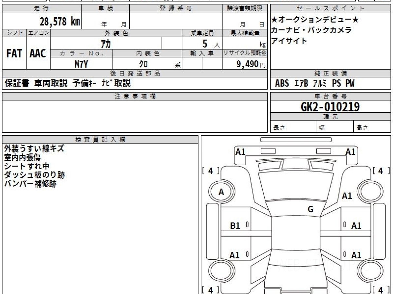This screenshot has width=393, height=294.
Task: Select the リサイクル預託金 header
Action: (245, 54)
